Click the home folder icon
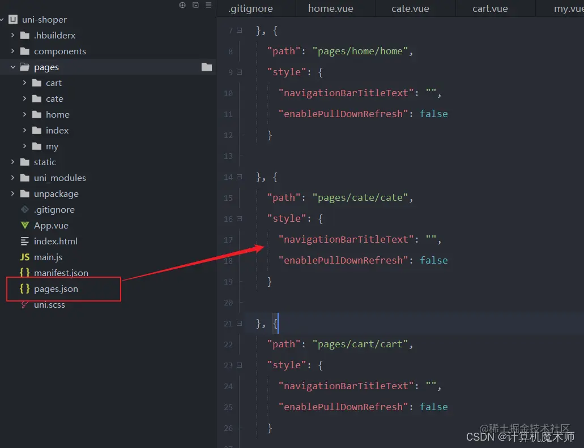 [x=37, y=114]
